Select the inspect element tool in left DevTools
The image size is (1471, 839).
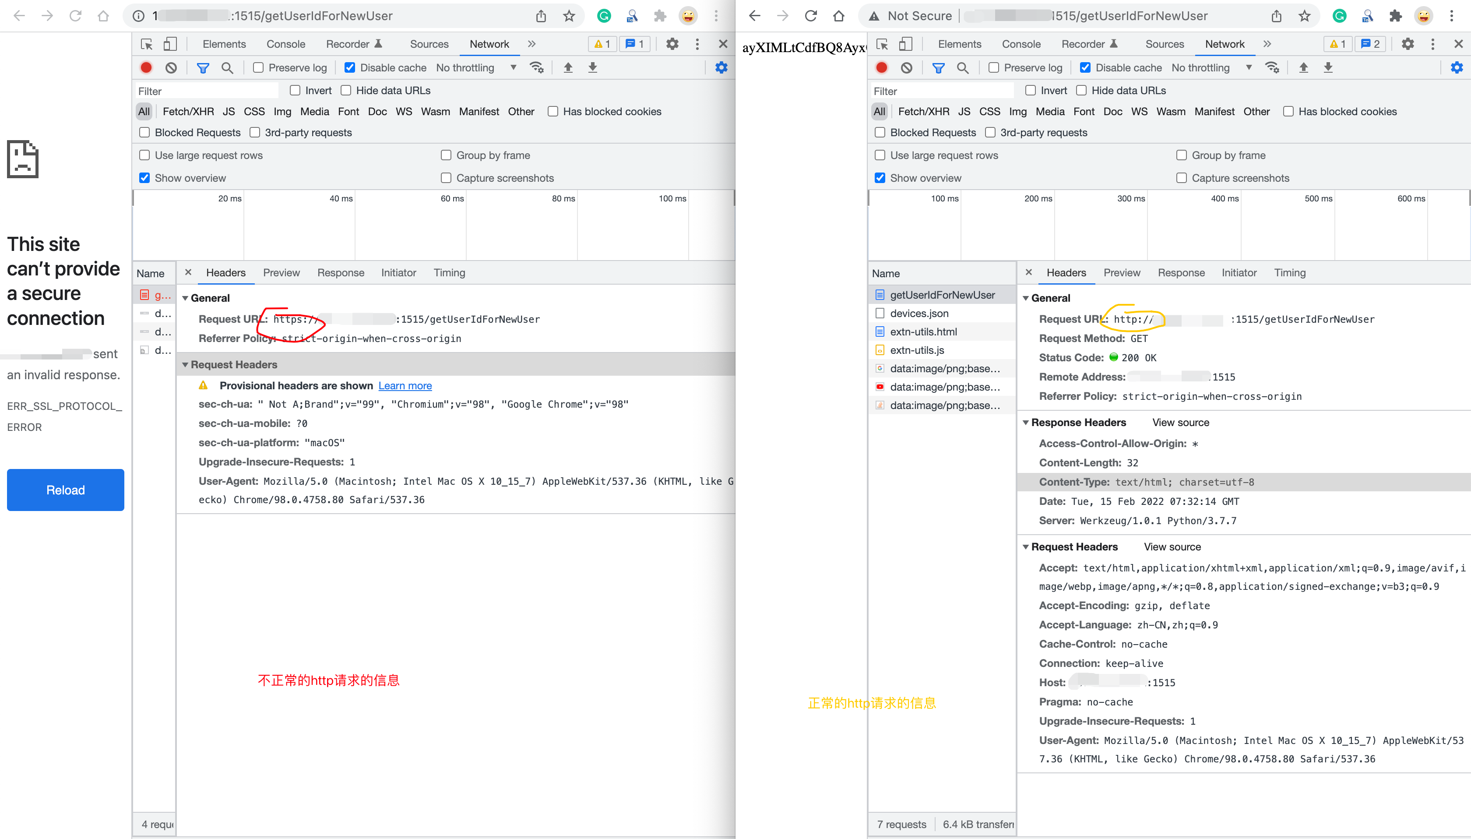click(x=147, y=44)
